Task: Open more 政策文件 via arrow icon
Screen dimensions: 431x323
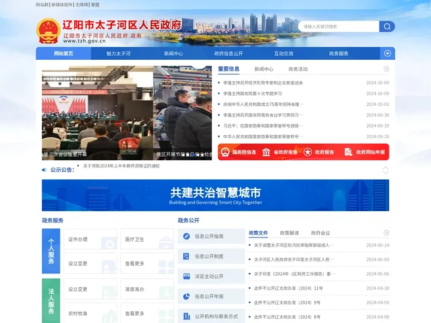Action: (386, 233)
